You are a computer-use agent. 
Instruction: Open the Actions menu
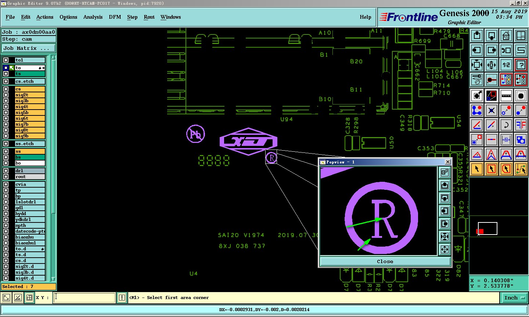[x=45, y=17]
